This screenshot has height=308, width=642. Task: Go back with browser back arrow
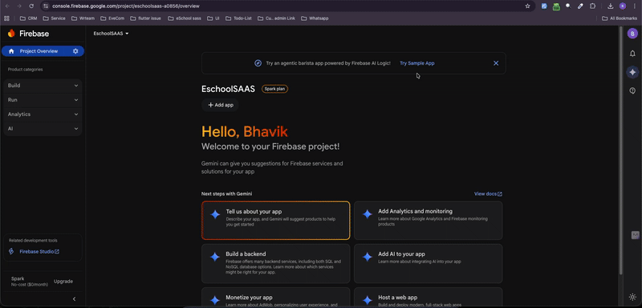point(7,6)
